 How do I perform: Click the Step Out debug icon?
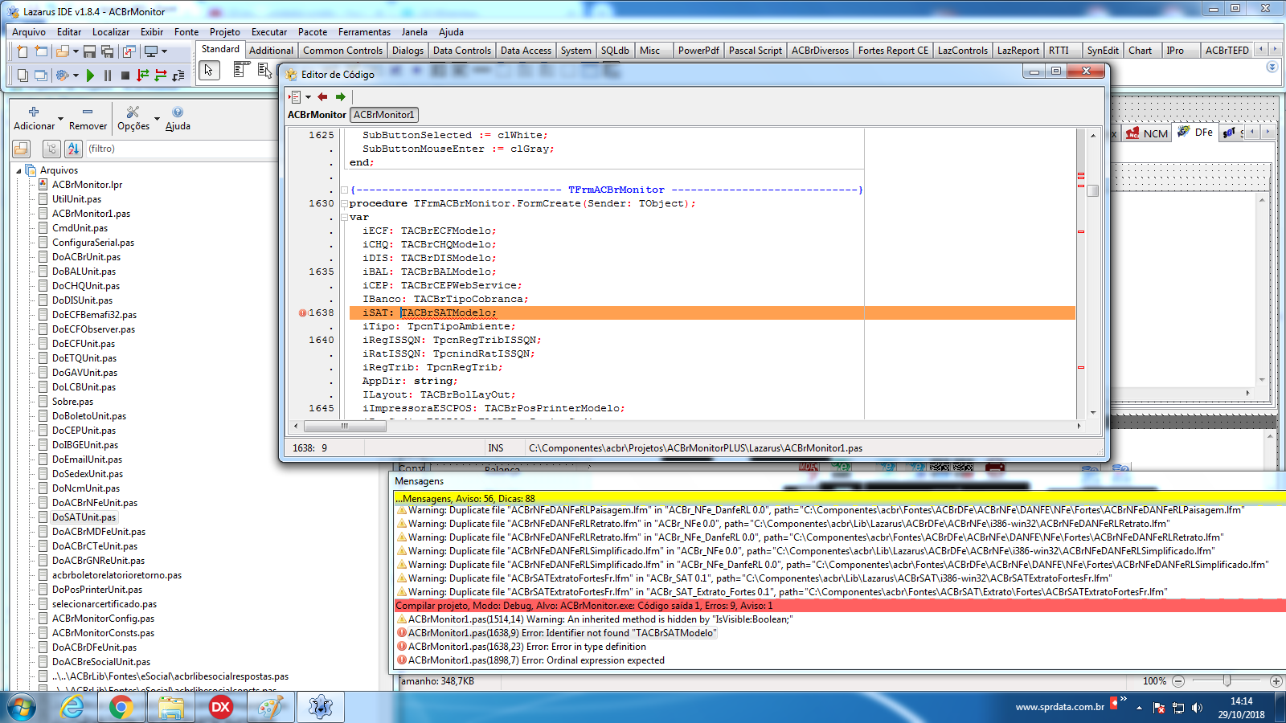pyautogui.click(x=178, y=76)
